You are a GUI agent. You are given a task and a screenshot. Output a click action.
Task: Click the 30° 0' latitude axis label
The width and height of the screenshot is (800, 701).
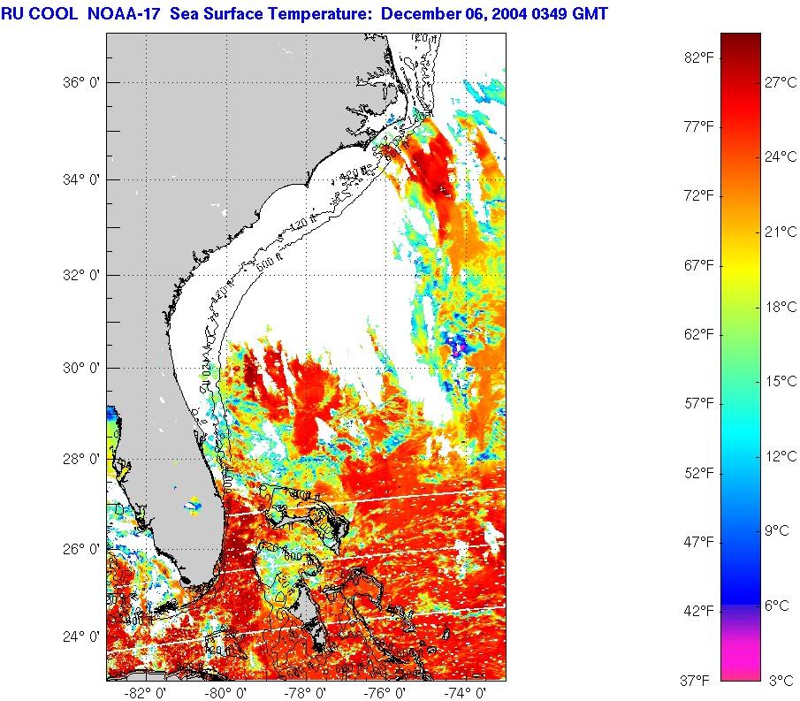click(x=76, y=368)
